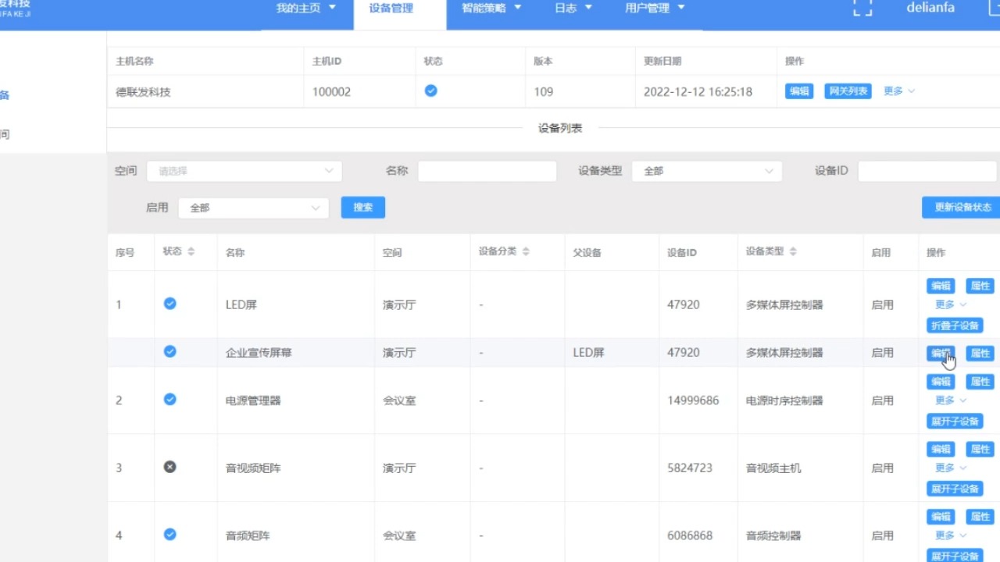Open the 设备类型 filter dropdown
Screen dimensions: 1000x562
pos(707,171)
